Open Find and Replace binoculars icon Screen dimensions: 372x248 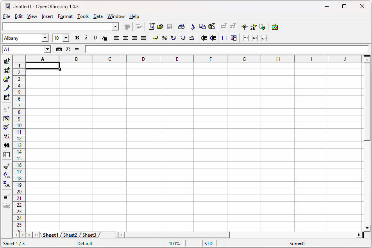click(x=7, y=145)
